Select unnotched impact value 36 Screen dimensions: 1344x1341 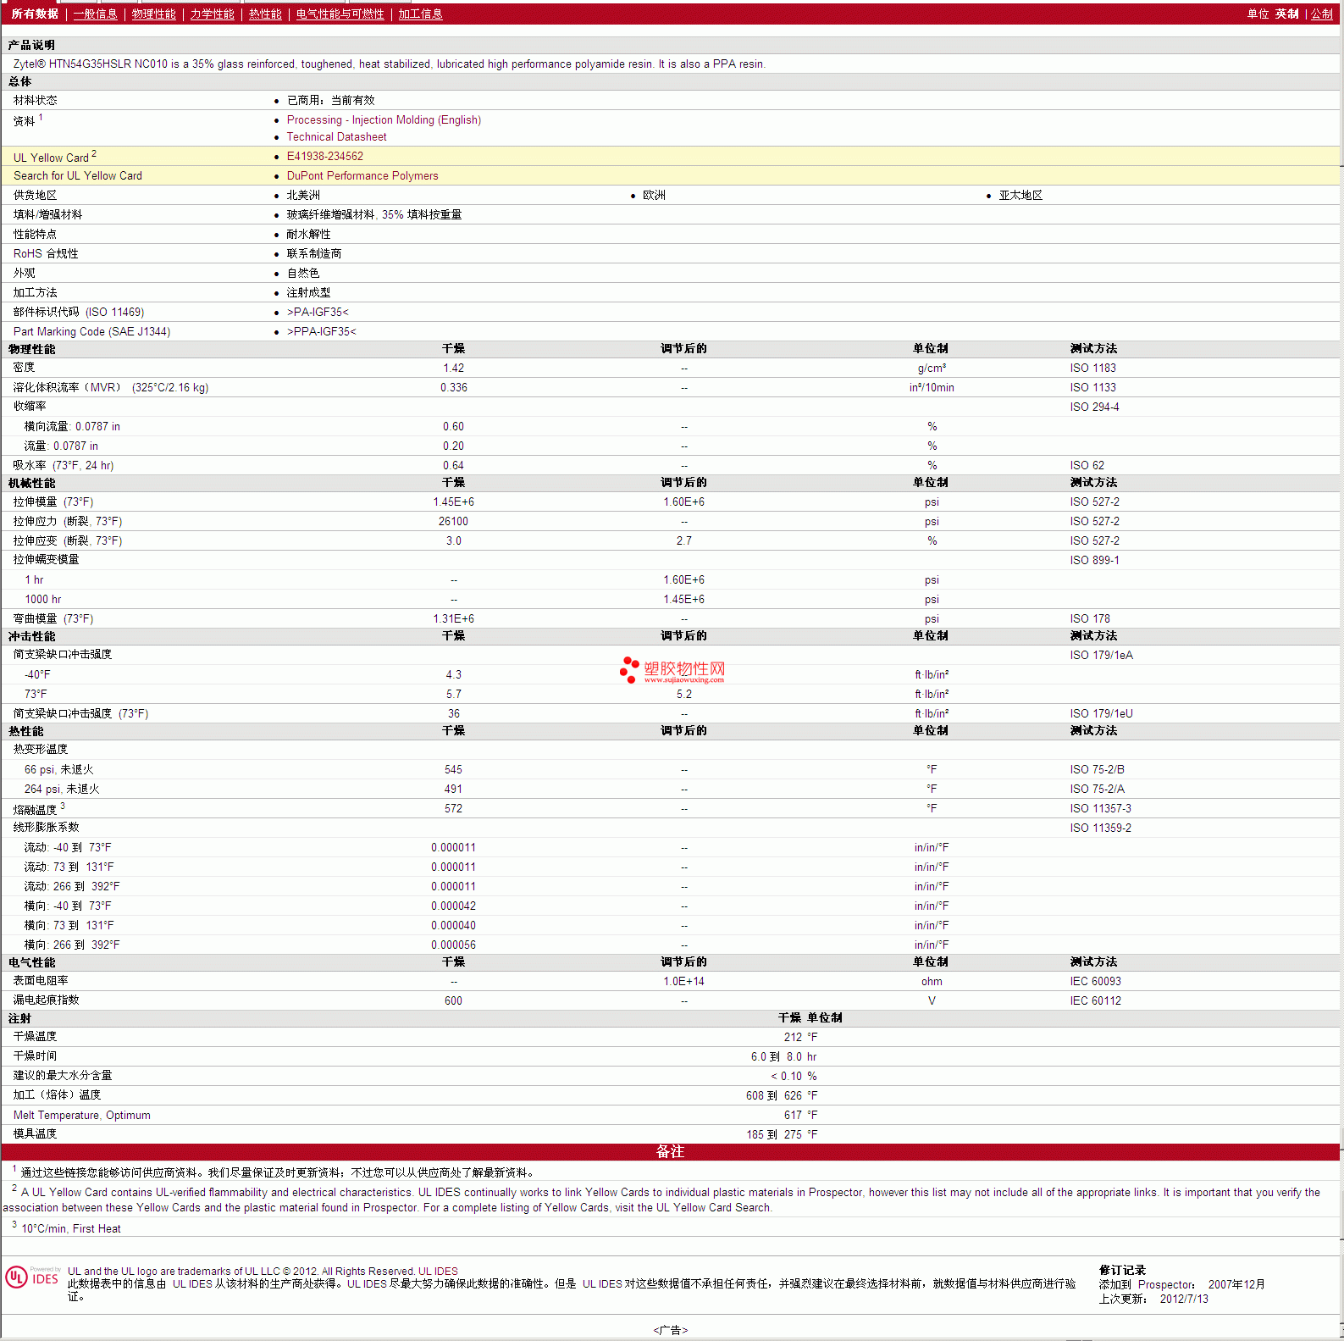(453, 714)
